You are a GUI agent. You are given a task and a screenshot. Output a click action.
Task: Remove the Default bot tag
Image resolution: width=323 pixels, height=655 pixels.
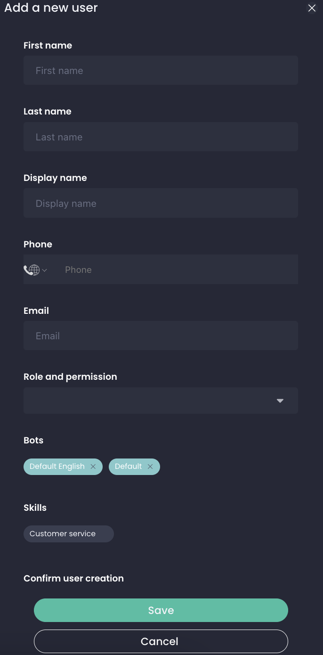150,467
